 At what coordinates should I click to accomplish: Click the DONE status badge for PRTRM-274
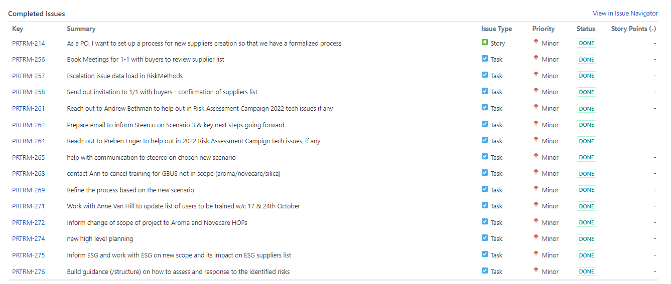pyautogui.click(x=586, y=239)
